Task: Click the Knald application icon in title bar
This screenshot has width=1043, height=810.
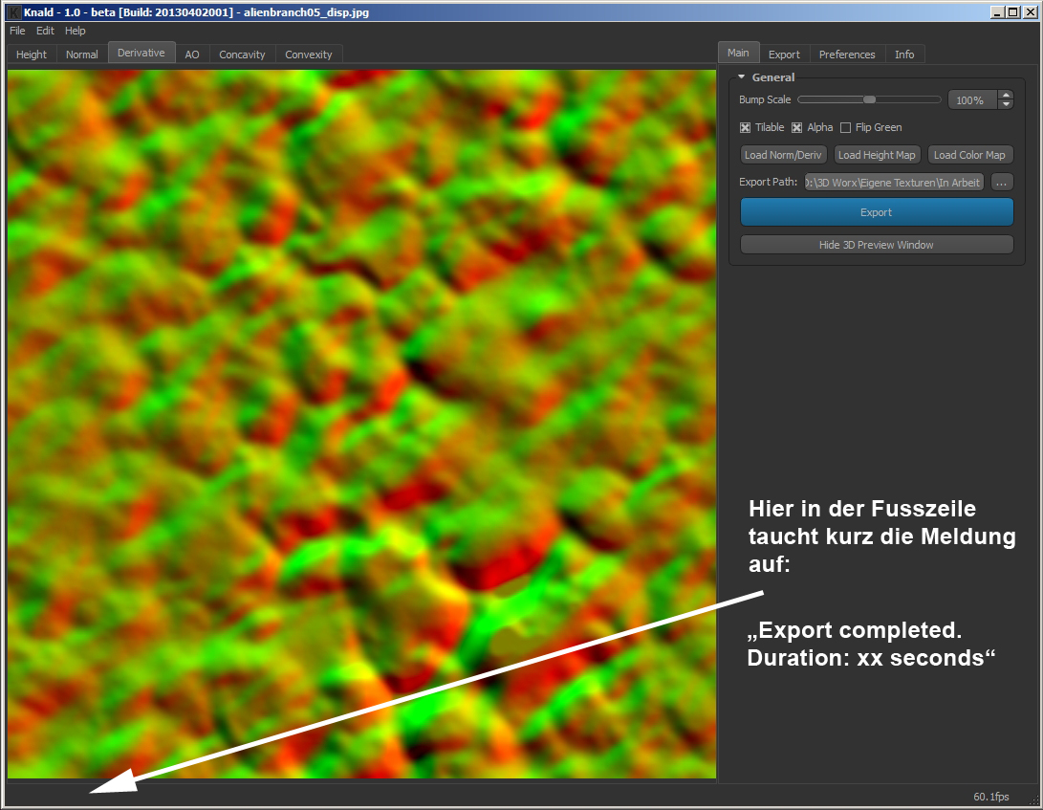Action: tap(13, 12)
